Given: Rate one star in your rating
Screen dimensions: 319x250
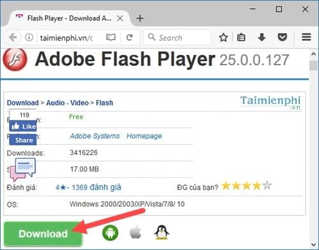Looking at the screenshot, I should [x=226, y=186].
